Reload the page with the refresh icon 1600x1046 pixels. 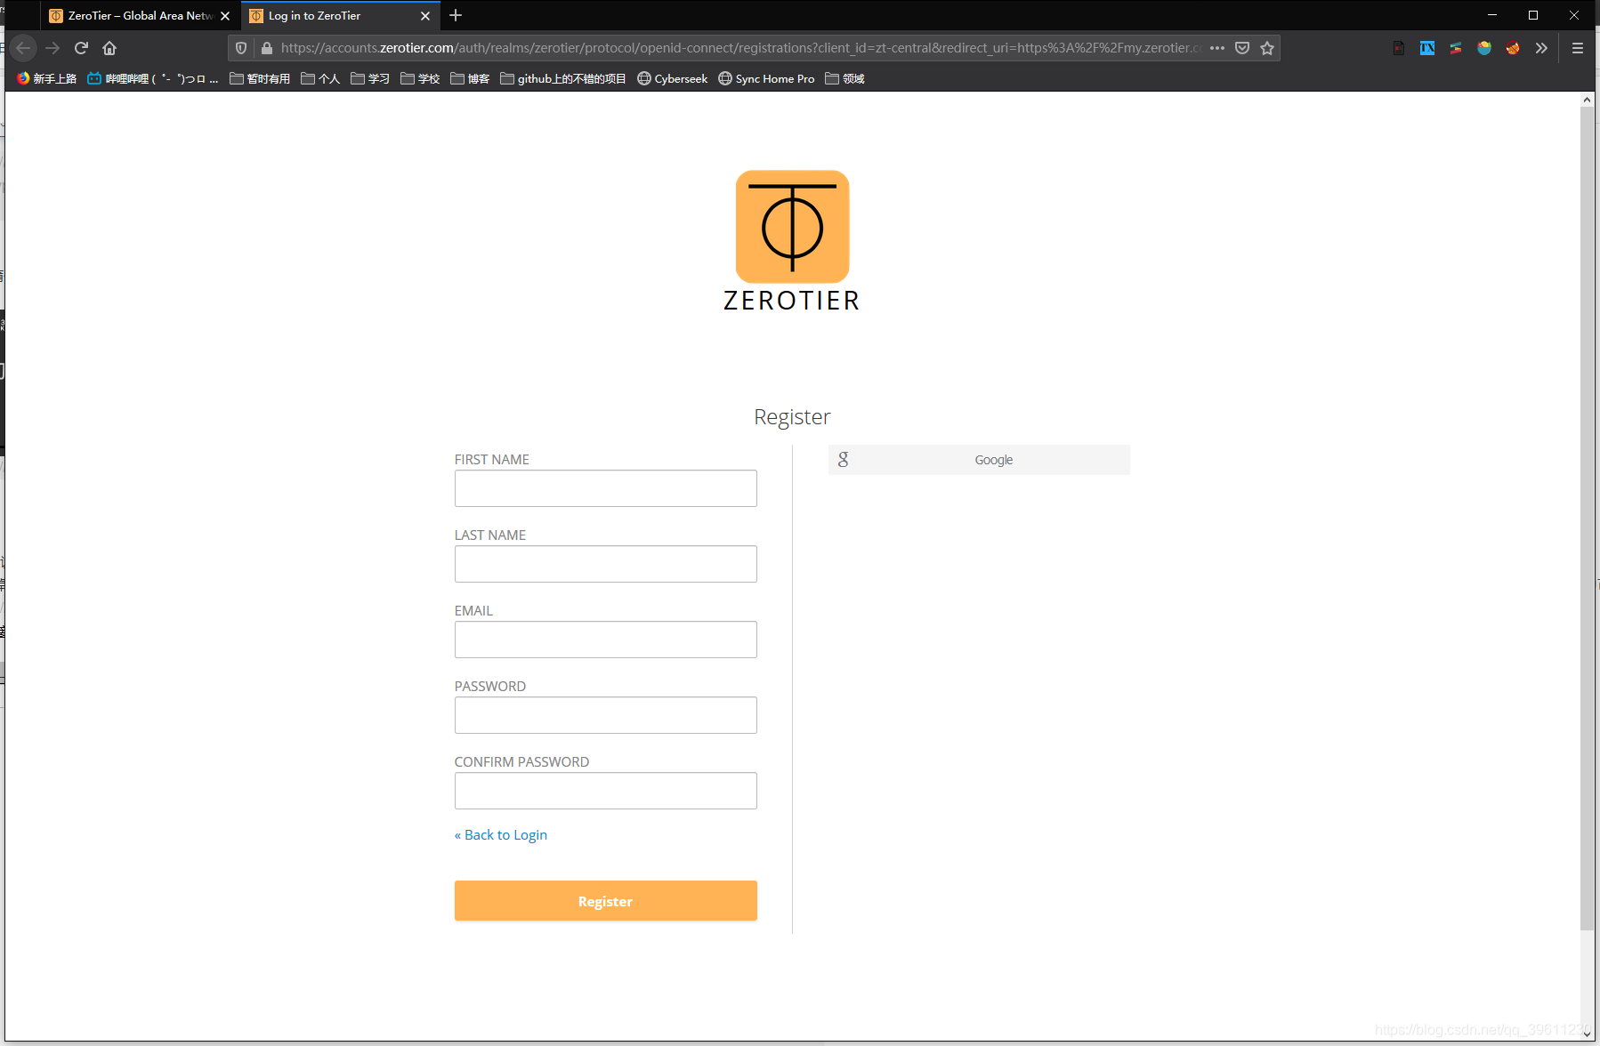tap(81, 48)
